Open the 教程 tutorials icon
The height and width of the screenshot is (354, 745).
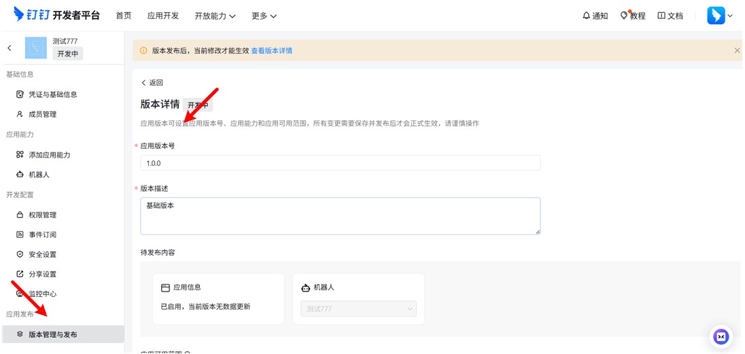point(633,16)
